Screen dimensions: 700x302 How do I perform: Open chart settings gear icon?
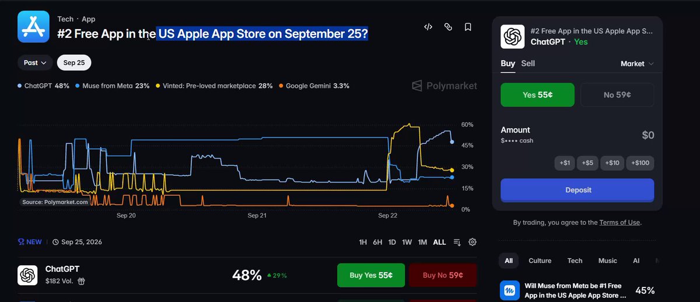click(x=473, y=242)
